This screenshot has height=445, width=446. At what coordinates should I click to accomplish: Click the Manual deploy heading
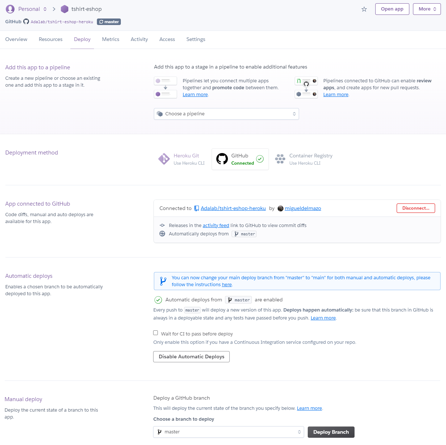tap(24, 399)
